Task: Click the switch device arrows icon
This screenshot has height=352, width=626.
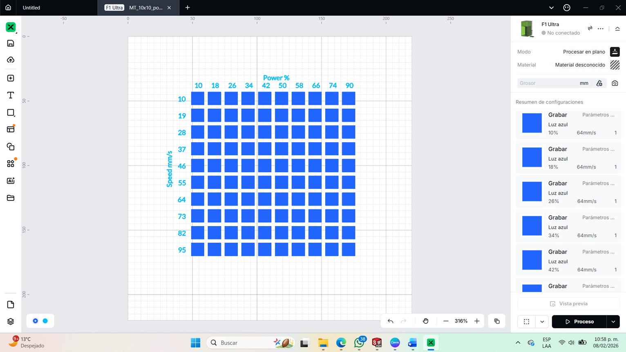Action: click(590, 28)
